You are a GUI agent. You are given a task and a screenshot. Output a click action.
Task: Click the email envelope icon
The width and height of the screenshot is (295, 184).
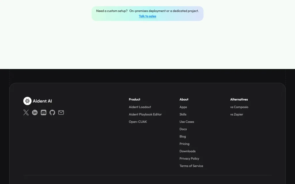coord(61,112)
